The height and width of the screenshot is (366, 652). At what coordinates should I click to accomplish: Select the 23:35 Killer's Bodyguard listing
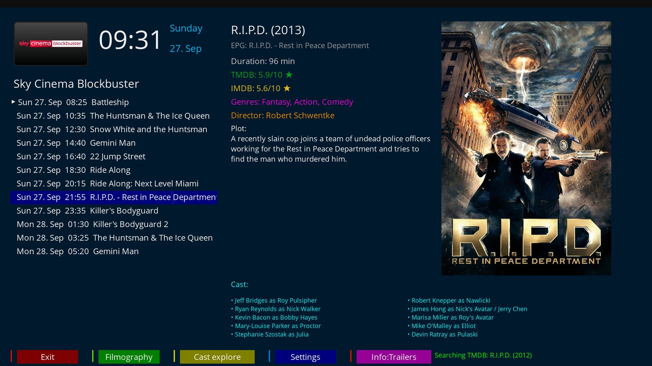tap(114, 210)
